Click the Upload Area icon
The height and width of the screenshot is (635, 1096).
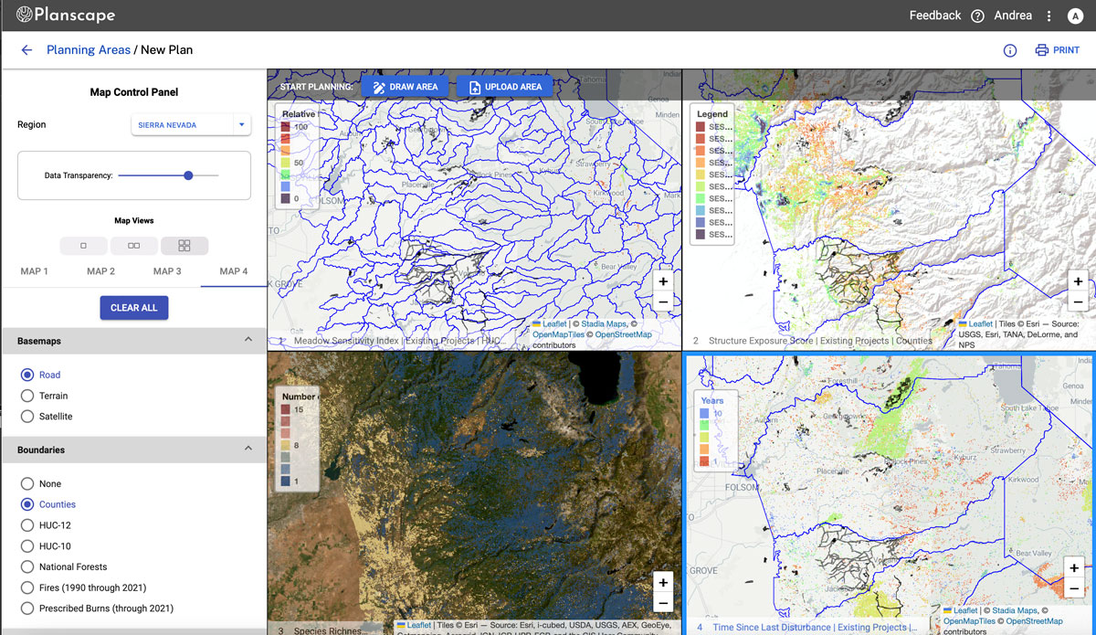point(475,86)
